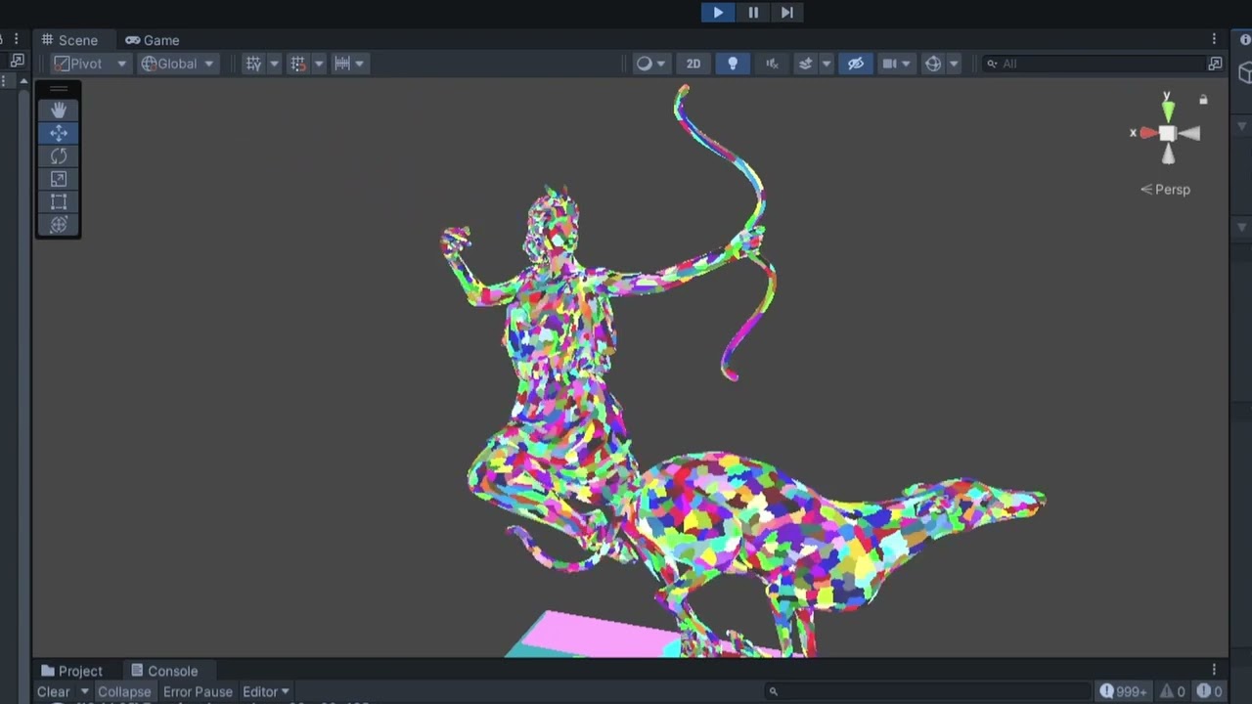Open the Project tab
The height and width of the screenshot is (704, 1252).
pos(71,671)
